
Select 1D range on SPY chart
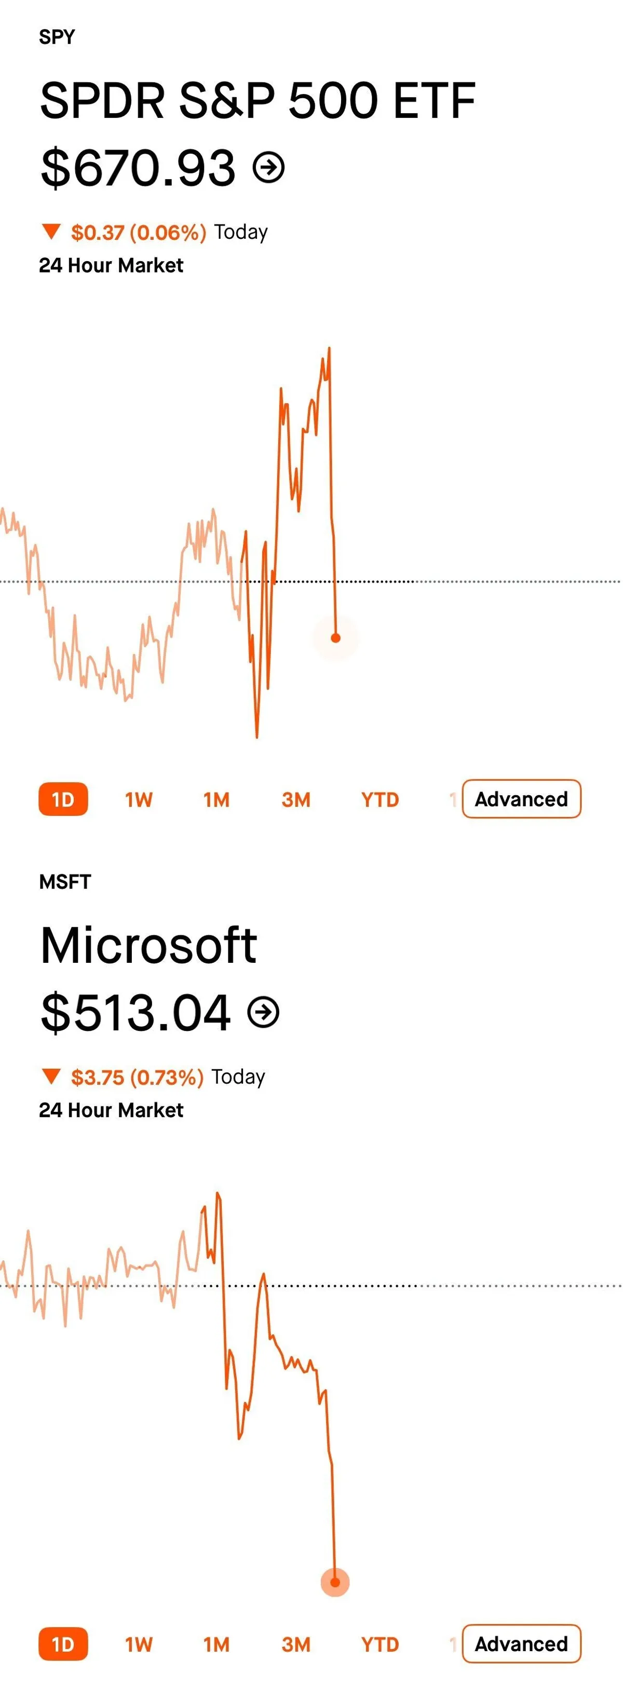[63, 799]
